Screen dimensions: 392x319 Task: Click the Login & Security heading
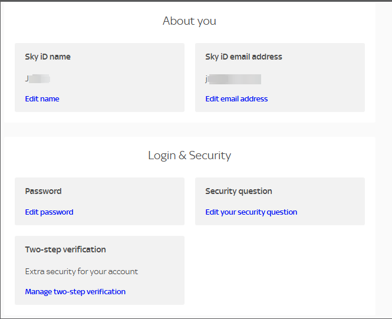tap(189, 156)
